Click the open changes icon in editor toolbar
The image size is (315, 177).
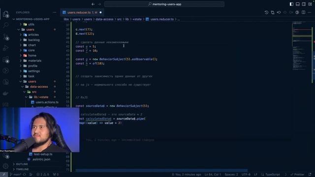[273, 12]
